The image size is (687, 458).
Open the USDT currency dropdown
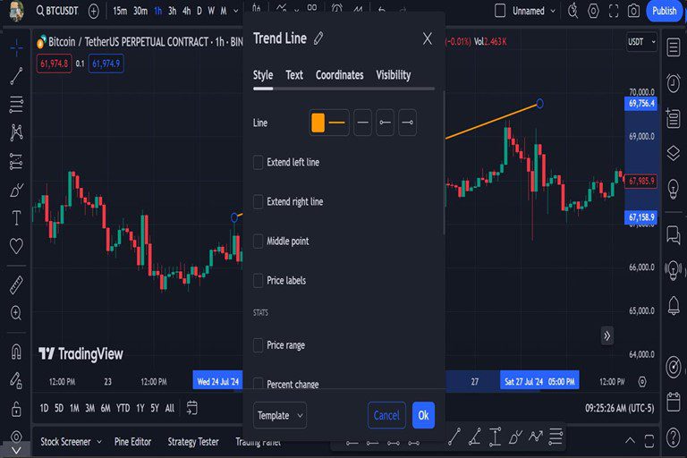[642, 42]
